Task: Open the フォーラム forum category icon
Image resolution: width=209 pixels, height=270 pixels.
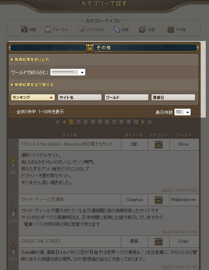Action: pyautogui.click(x=48, y=29)
